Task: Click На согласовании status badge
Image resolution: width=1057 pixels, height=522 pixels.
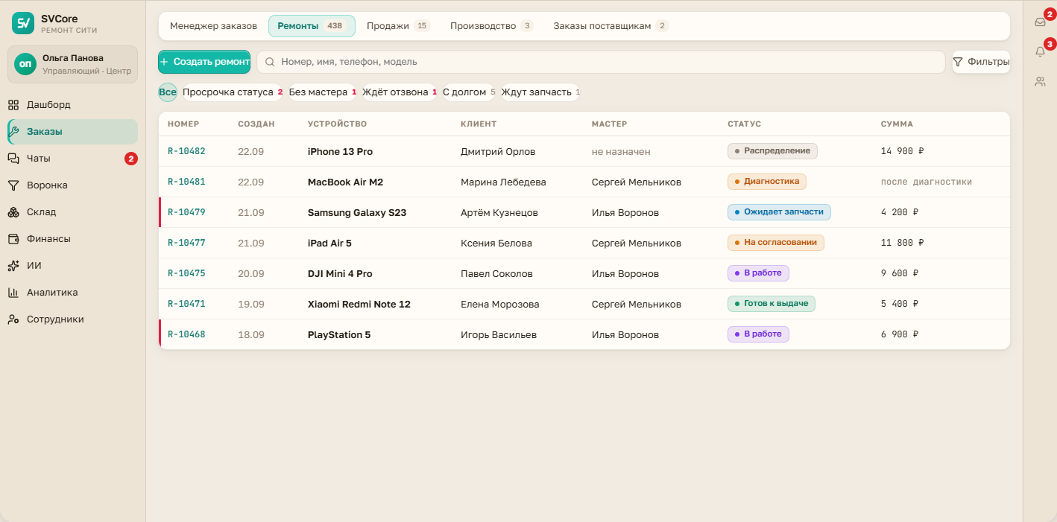Action: coord(776,243)
